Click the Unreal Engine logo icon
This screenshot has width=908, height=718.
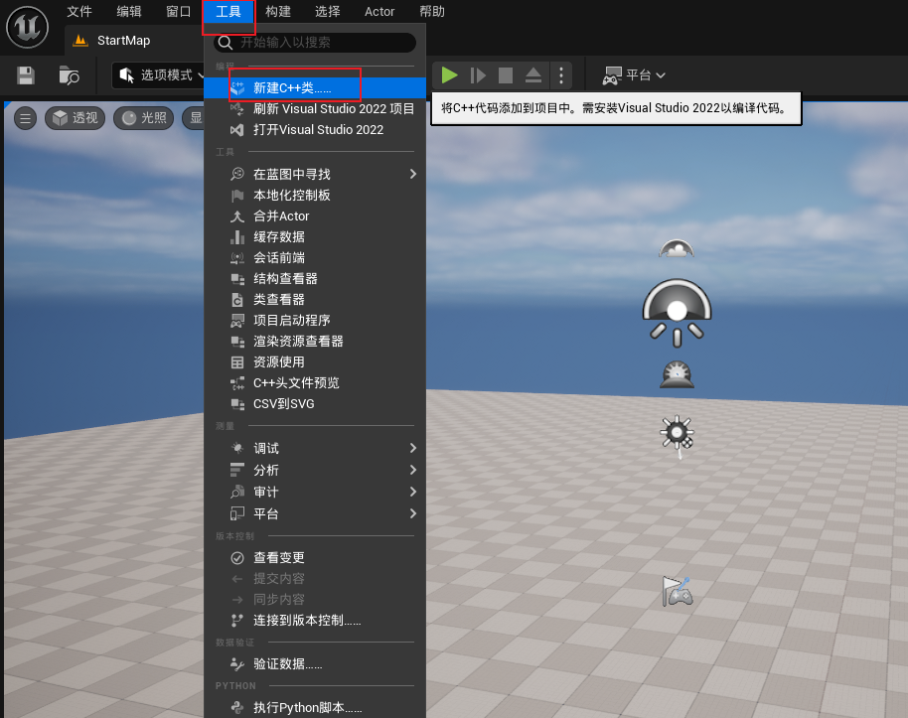pos(27,27)
